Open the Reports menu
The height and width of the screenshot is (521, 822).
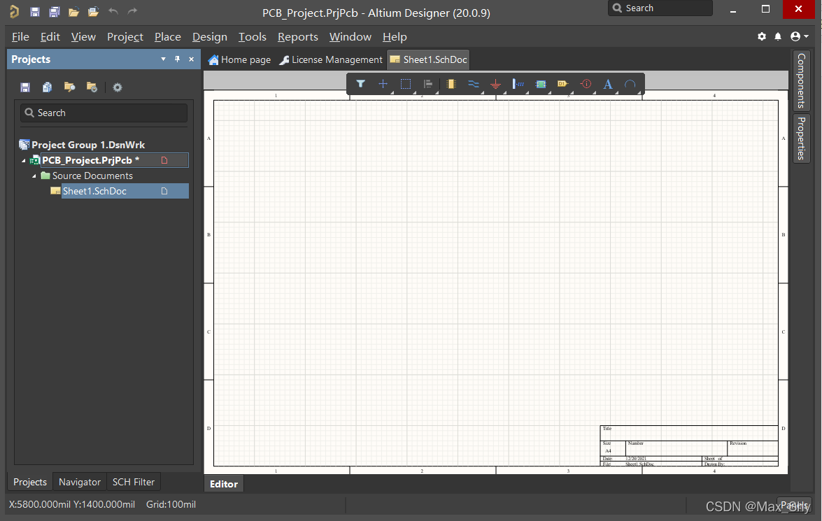(298, 36)
